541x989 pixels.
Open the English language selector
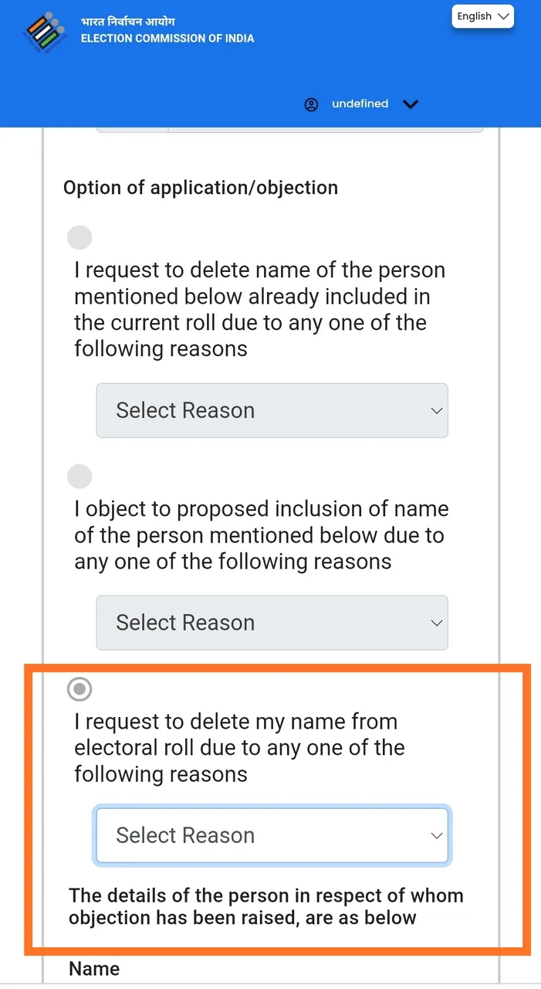(483, 16)
